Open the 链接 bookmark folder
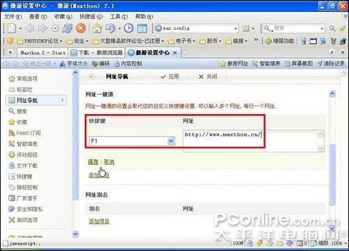The height and width of the screenshot is (251, 349). click(x=236, y=41)
